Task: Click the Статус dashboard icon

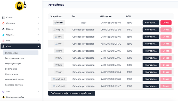Action: pos(3,18)
